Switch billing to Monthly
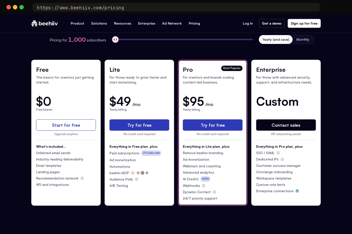This screenshot has width=352, height=234. [303, 40]
